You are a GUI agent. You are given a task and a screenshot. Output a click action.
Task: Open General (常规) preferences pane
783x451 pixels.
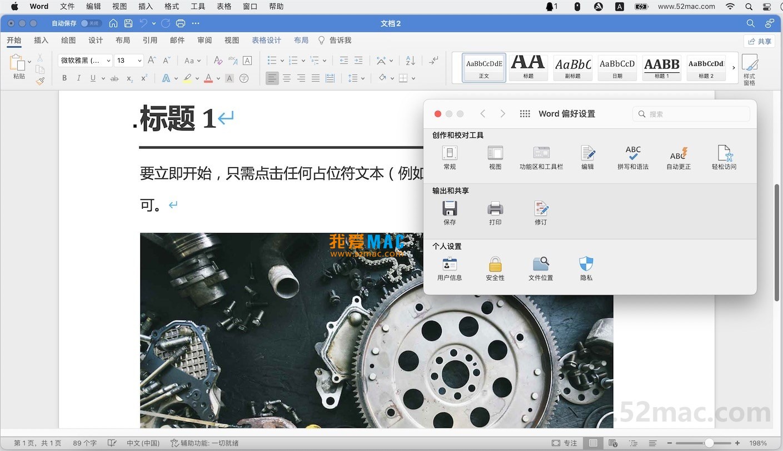click(450, 158)
